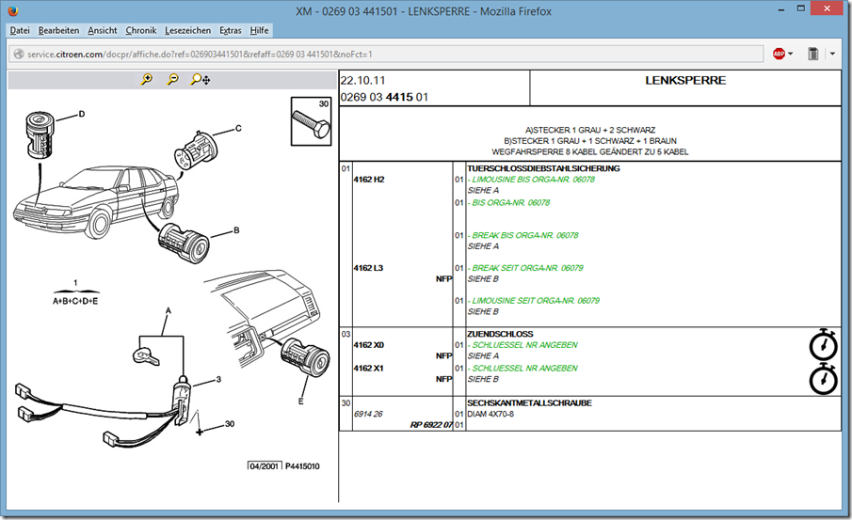Click row number 03 in parts table
This screenshot has width=852, height=520.
346,334
